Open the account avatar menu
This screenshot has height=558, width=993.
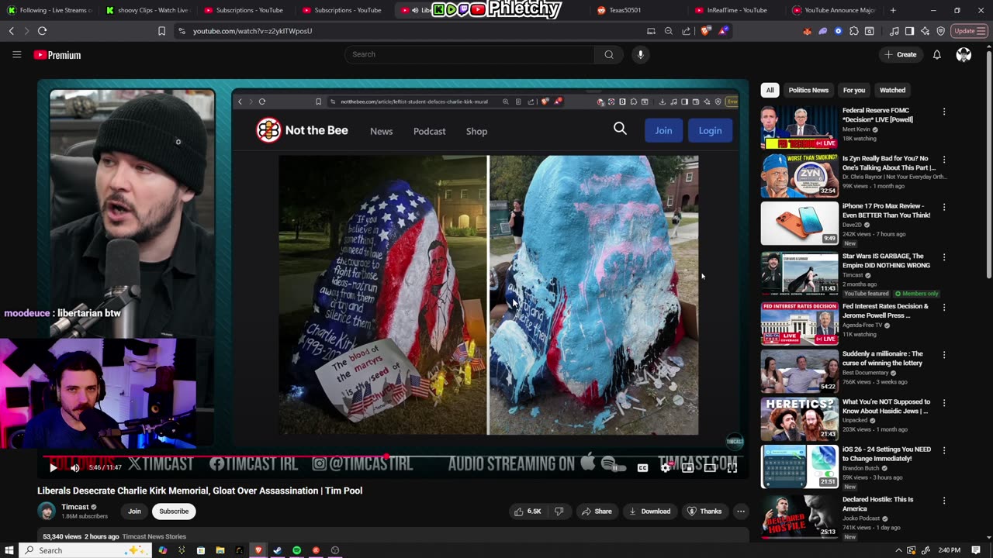point(964,54)
